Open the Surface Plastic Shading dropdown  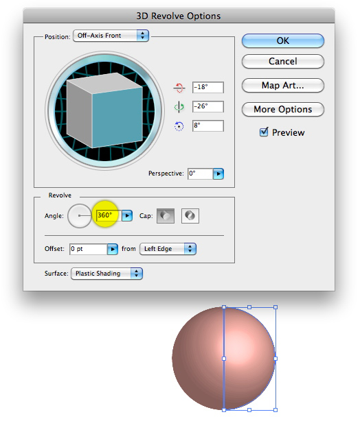point(106,274)
